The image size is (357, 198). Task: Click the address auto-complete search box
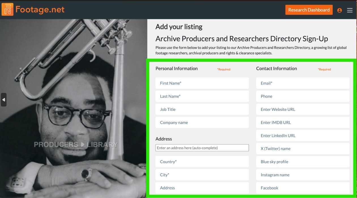[202, 148]
